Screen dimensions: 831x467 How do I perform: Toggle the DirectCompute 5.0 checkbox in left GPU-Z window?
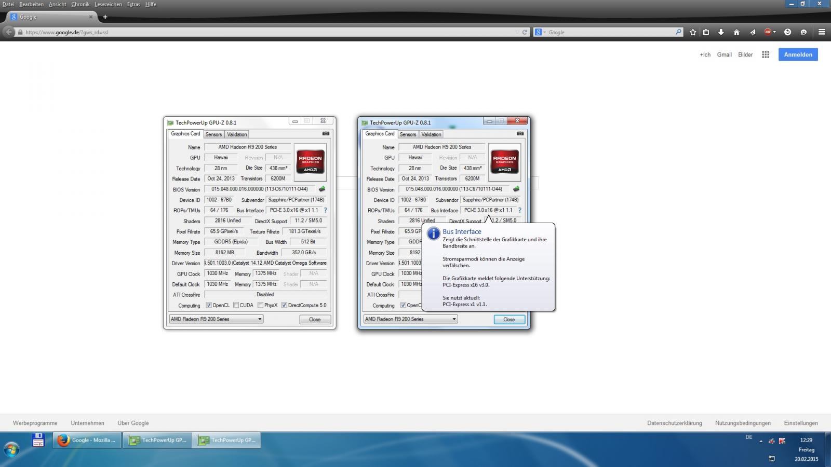click(284, 305)
